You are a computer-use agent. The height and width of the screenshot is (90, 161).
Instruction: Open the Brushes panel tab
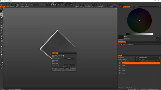pyautogui.click(x=120, y=7)
